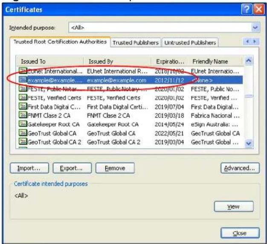Click the 2014/05/24 expiration date
267x244 pixels.
point(169,124)
